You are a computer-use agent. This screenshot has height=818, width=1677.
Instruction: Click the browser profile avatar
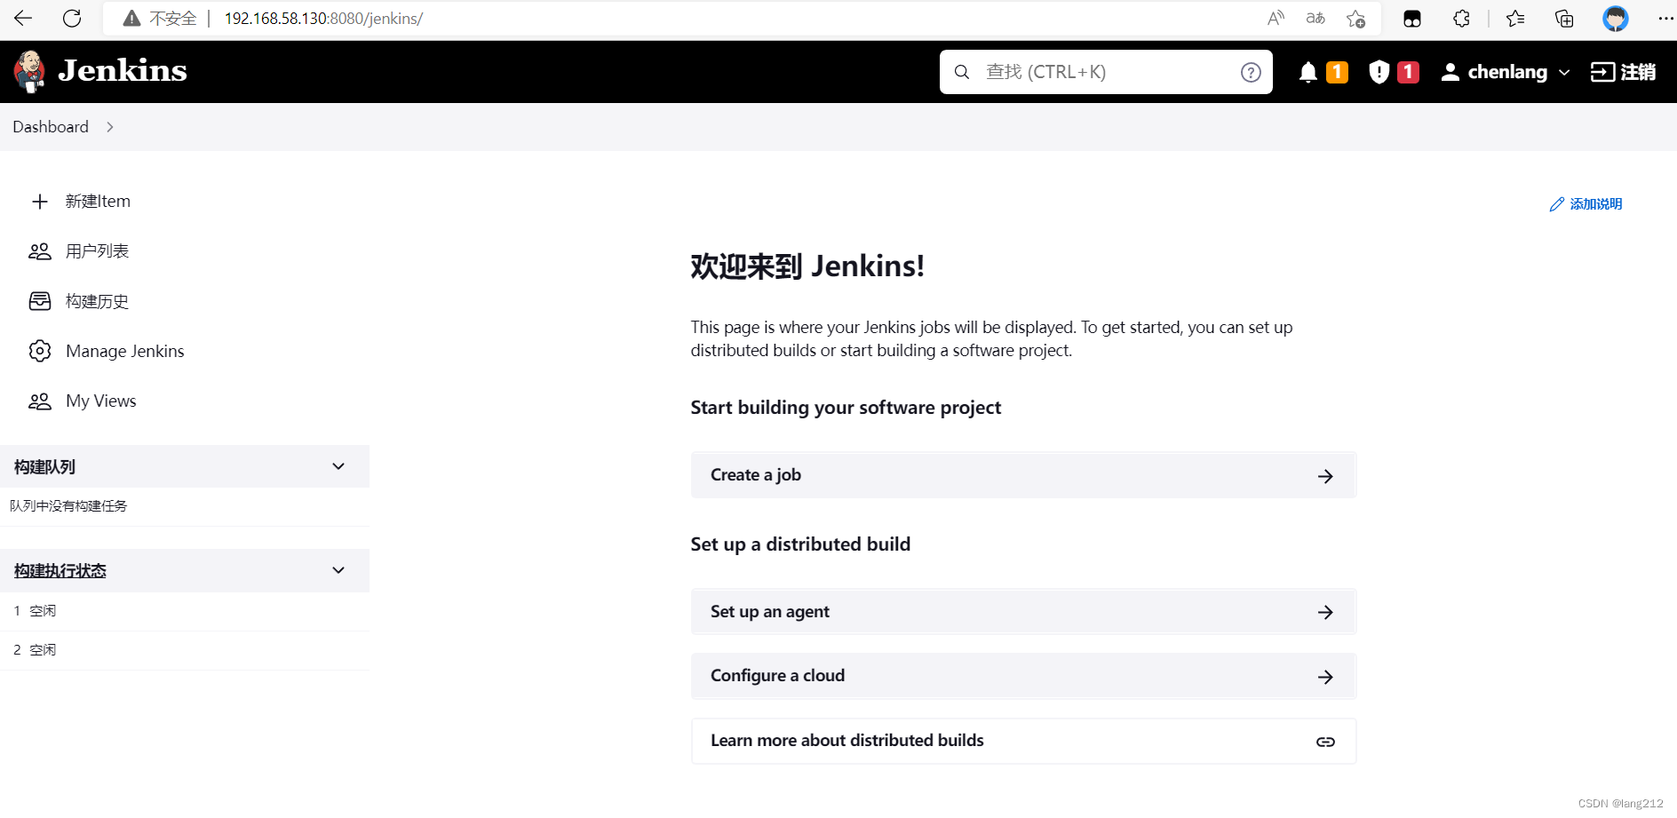coord(1615,19)
